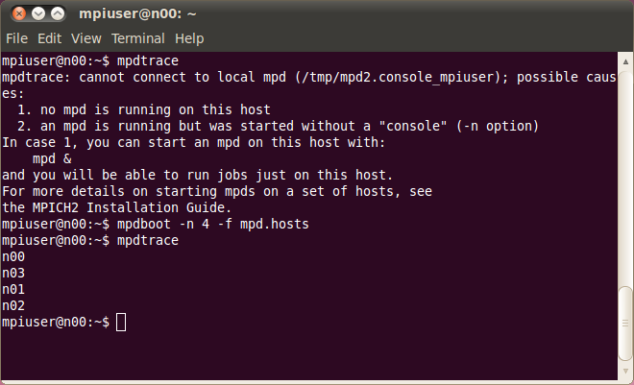Click the MPICH2 Installation Guide text
634x385 pixels.
coord(132,207)
